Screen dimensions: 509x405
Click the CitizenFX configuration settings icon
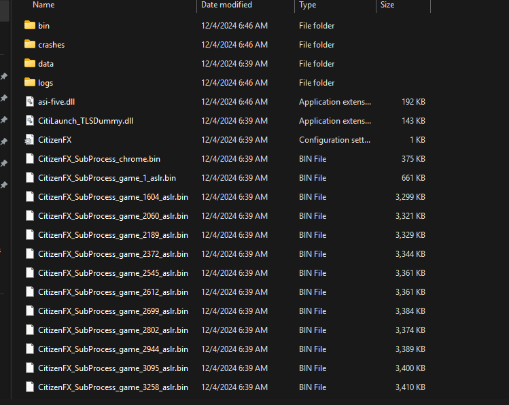29,139
